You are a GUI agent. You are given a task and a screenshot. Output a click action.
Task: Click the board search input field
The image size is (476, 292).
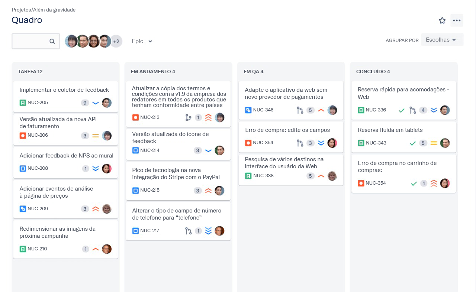[x=30, y=41]
